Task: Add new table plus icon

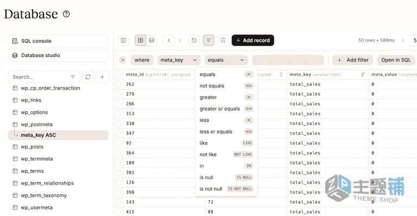Action: coord(102,77)
